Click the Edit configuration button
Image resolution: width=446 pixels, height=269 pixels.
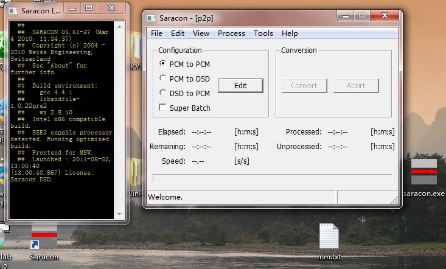click(240, 86)
